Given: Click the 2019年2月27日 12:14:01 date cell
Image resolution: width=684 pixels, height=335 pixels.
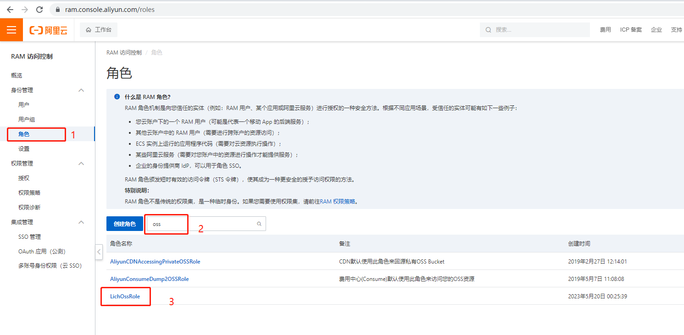Looking at the screenshot, I should pos(597,261).
